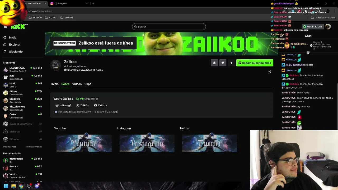This screenshot has height=190, width=338.
Task: Focus the Buscar search field
Action: point(169,27)
